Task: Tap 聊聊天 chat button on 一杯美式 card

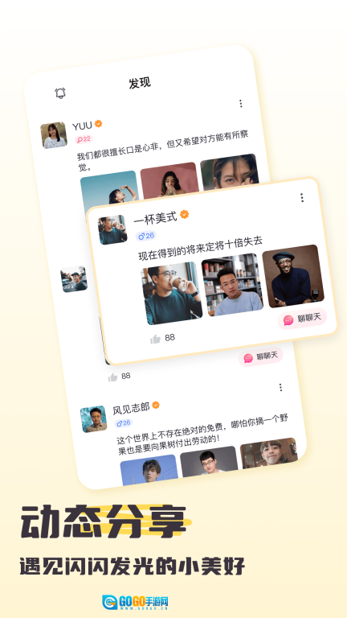Action: pos(302,319)
